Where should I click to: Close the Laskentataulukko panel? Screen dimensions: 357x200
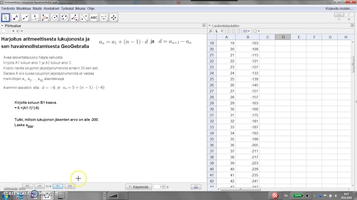click(352, 25)
